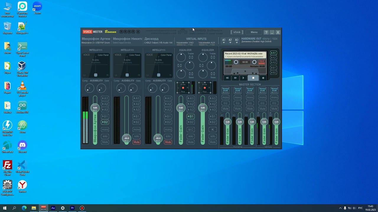Mute the Микрофон Артем strip

coord(105,142)
